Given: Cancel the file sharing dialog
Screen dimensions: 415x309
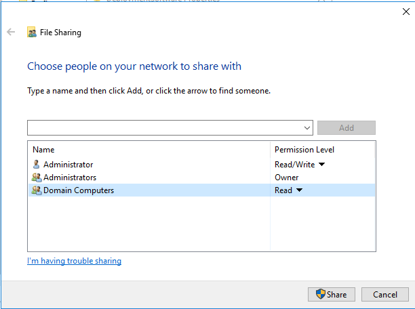Looking at the screenshot, I should 384,294.
